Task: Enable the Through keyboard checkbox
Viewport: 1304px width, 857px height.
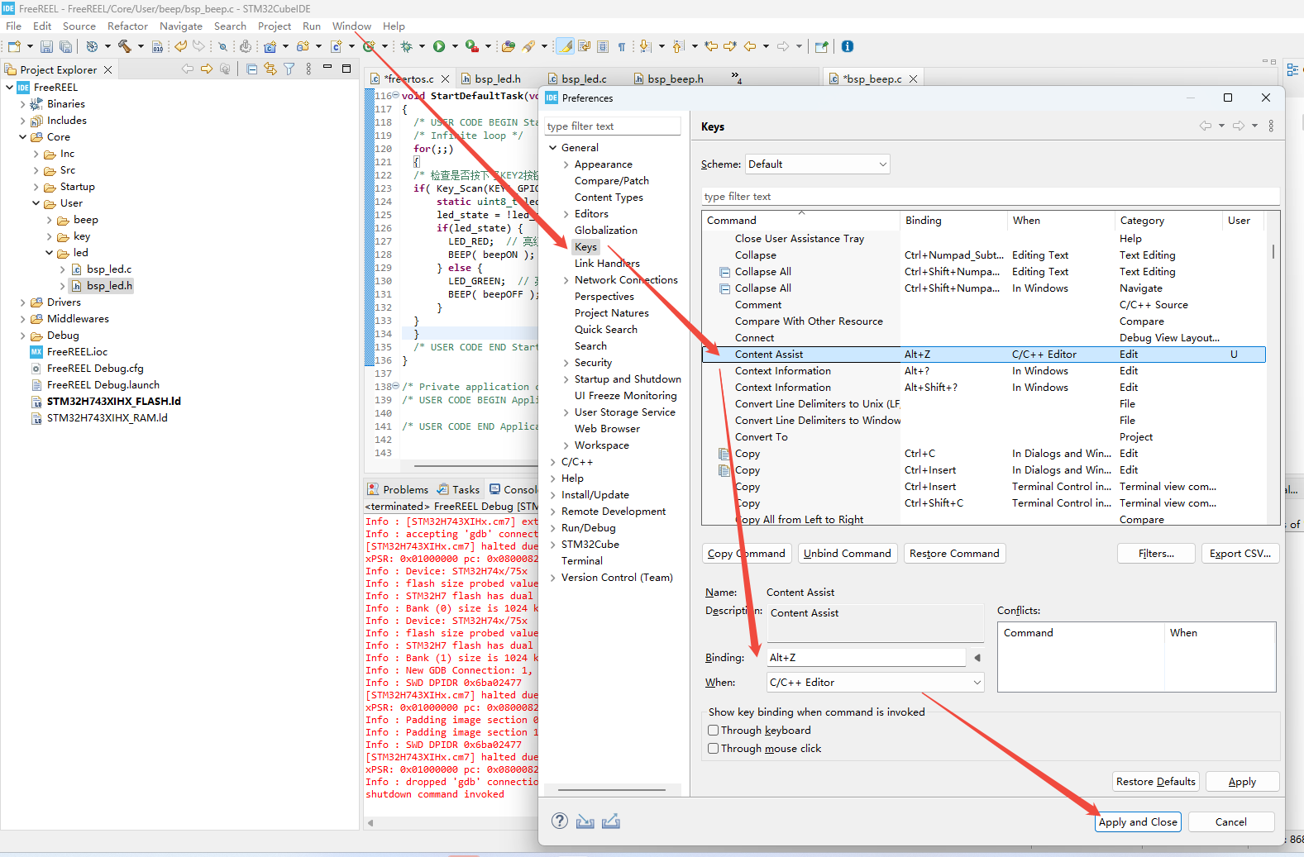Action: pyautogui.click(x=713, y=731)
